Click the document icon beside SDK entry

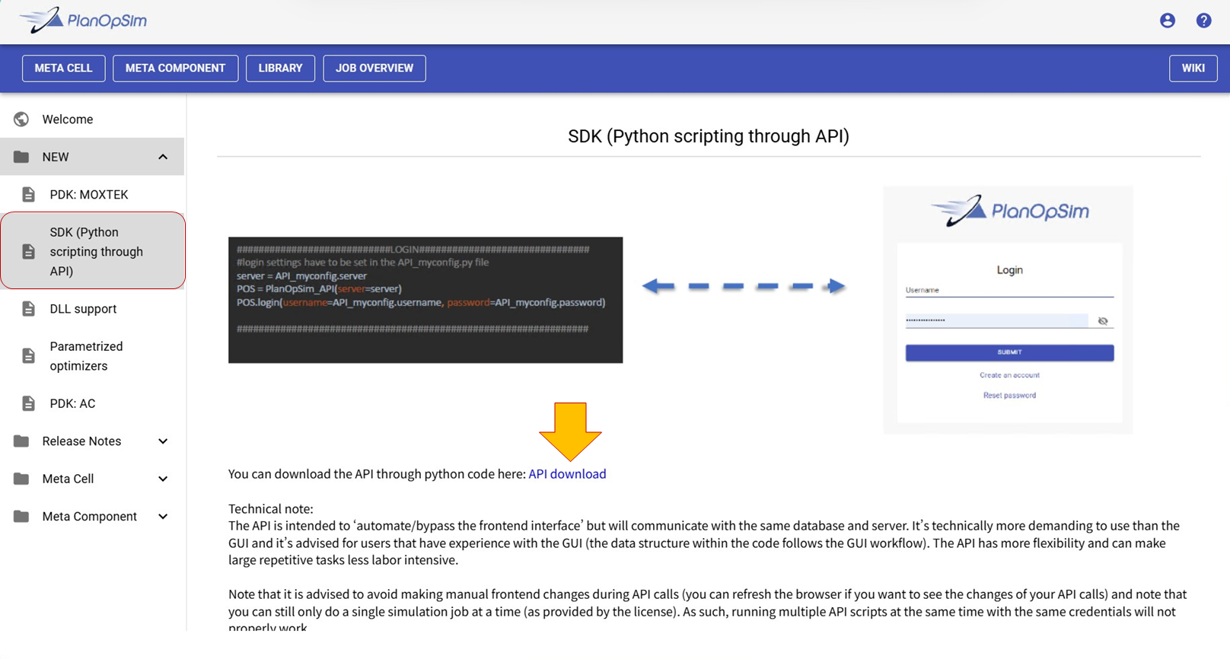tap(28, 252)
